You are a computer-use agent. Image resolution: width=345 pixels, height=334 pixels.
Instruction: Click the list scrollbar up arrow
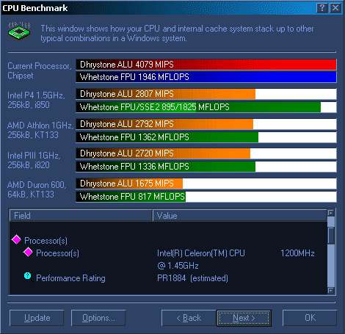[331, 213]
